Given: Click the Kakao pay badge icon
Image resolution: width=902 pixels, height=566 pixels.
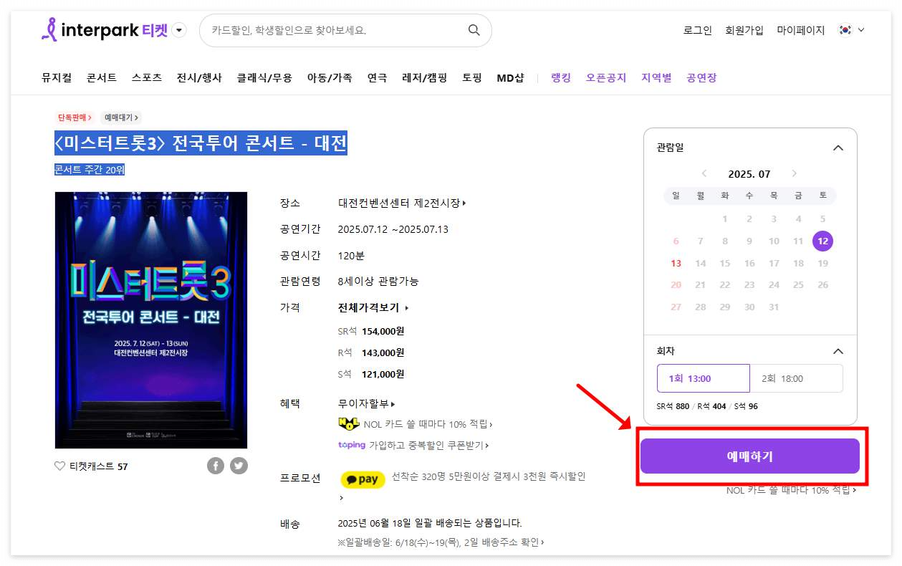Looking at the screenshot, I should [x=363, y=480].
